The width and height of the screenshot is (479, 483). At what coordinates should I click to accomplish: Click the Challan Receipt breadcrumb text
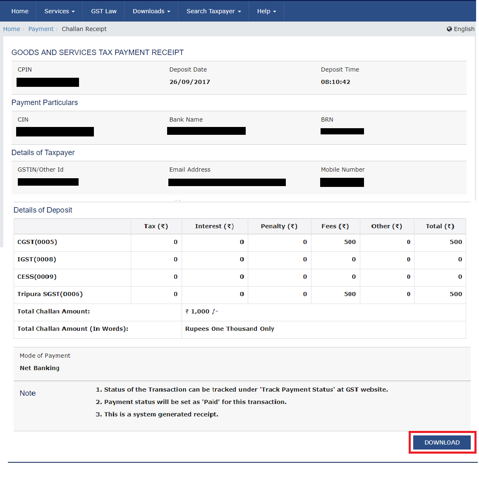(84, 29)
